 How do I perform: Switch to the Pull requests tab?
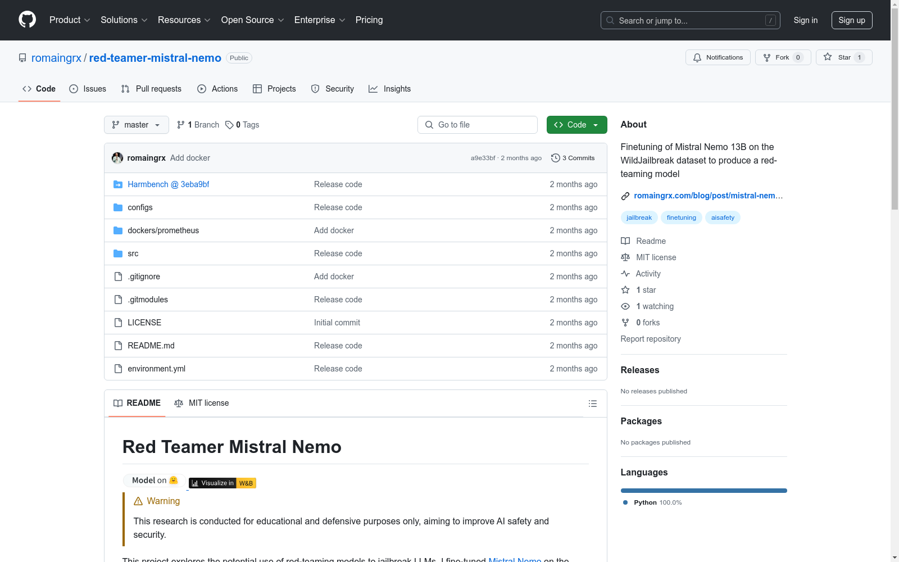(151, 89)
